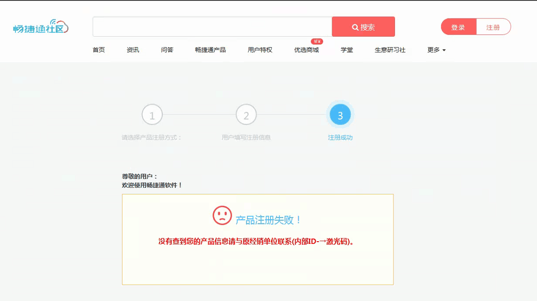Click the 注册 register button
The image size is (537, 301).
click(x=493, y=27)
